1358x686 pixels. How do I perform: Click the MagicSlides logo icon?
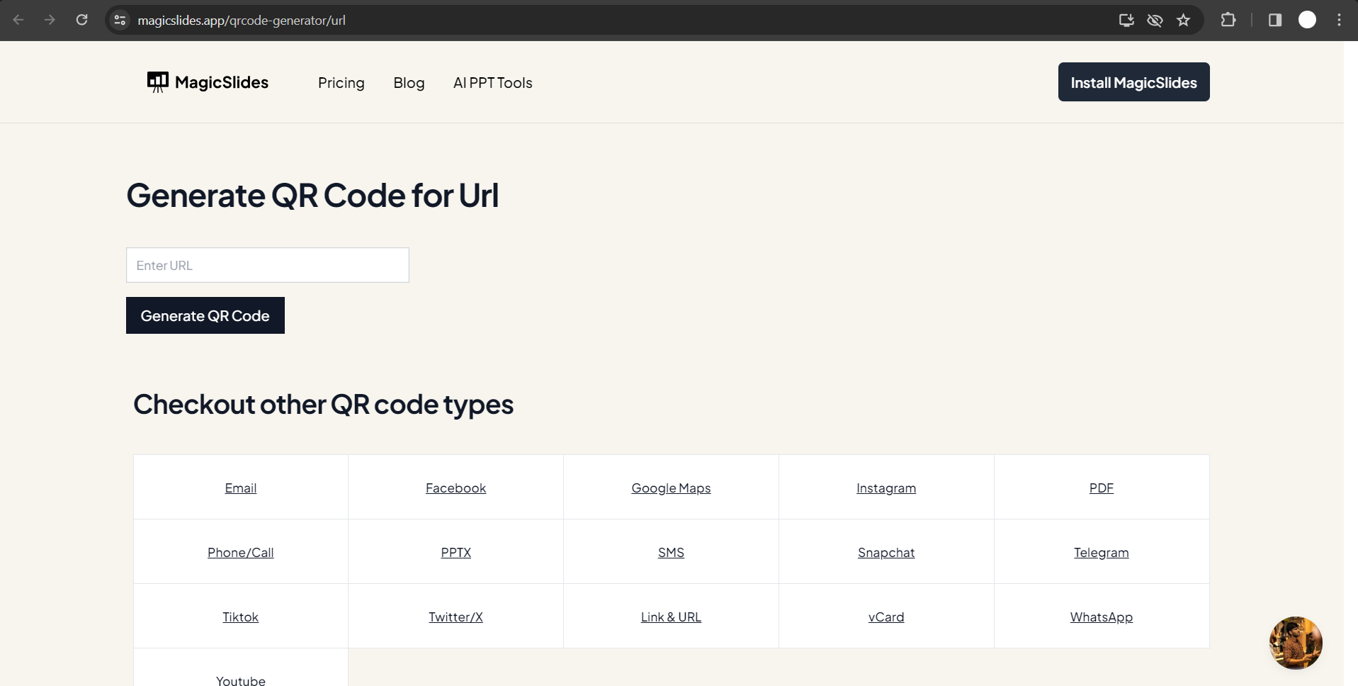[157, 82]
